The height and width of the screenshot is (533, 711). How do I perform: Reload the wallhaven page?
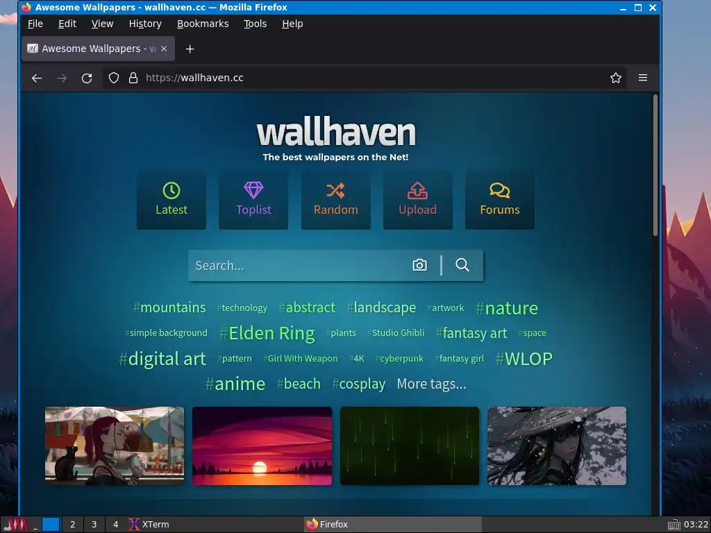[x=87, y=78]
